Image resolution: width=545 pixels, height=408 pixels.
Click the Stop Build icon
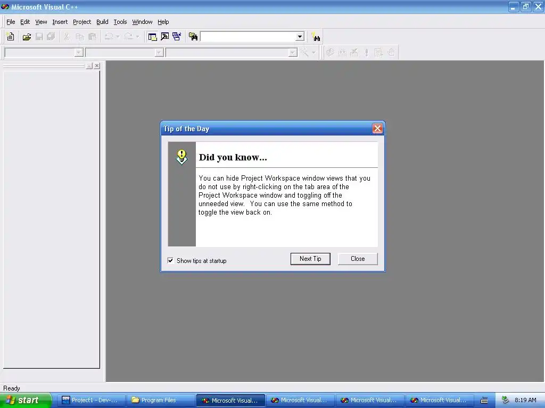[354, 53]
